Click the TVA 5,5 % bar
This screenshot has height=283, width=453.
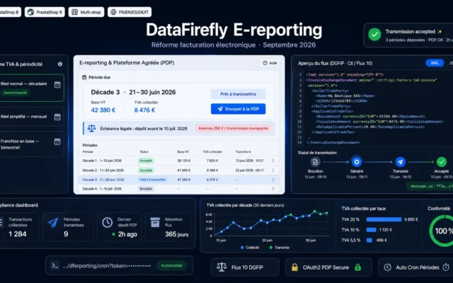pyautogui.click(x=369, y=240)
